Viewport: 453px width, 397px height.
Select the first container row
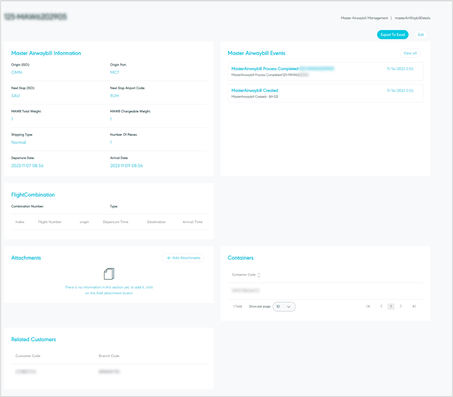246,291
